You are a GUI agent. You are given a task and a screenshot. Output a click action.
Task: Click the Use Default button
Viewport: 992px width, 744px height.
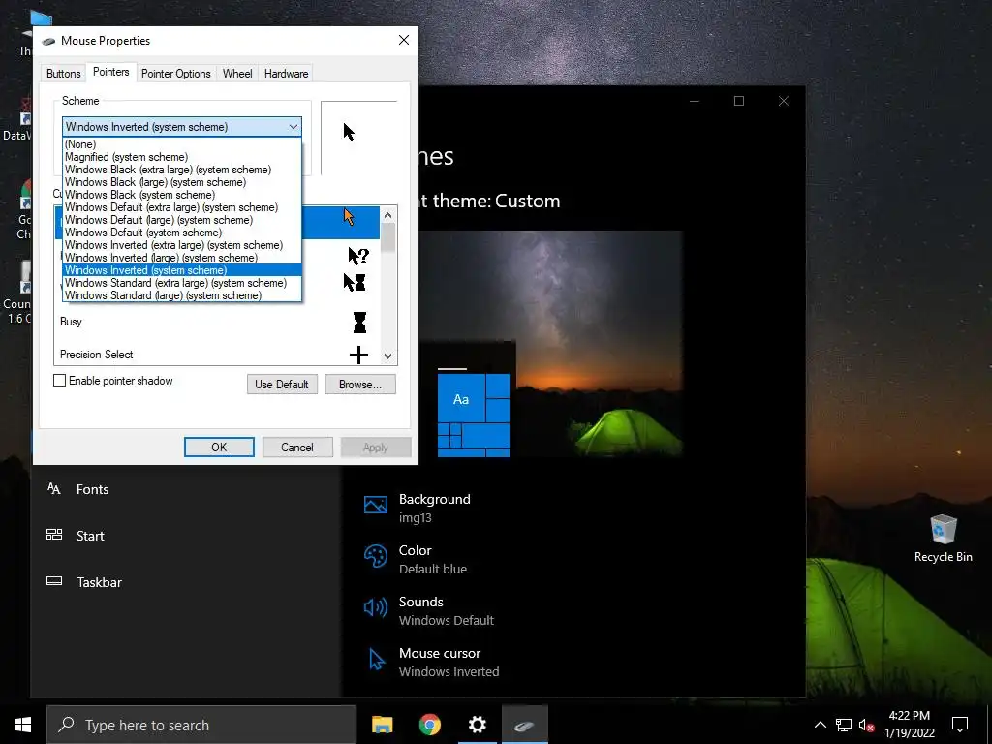coord(282,384)
